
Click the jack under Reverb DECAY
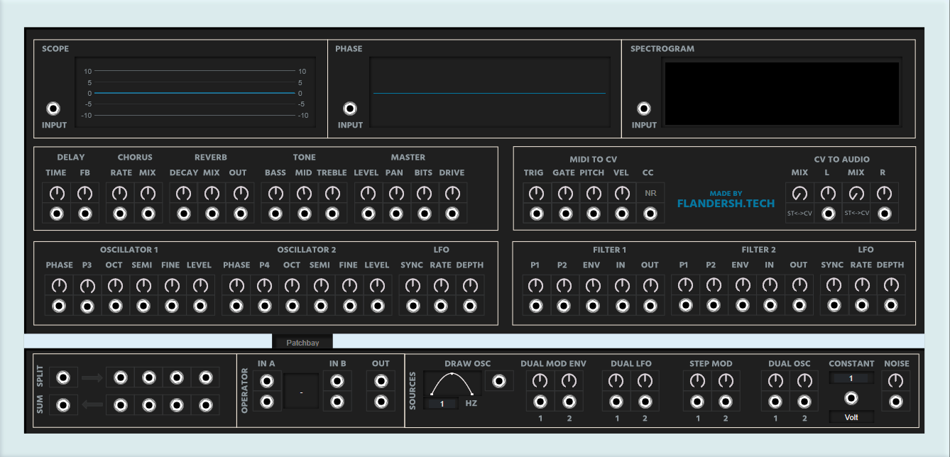tap(183, 214)
